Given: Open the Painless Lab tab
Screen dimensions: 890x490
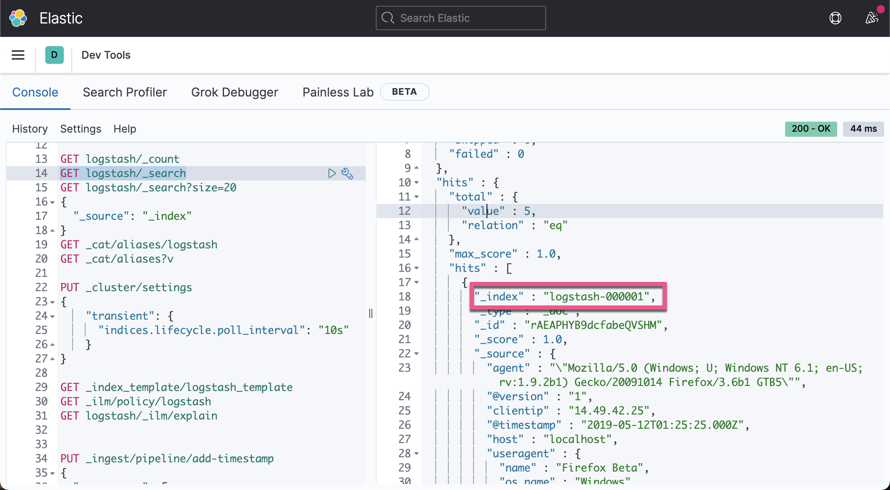Looking at the screenshot, I should (x=338, y=92).
